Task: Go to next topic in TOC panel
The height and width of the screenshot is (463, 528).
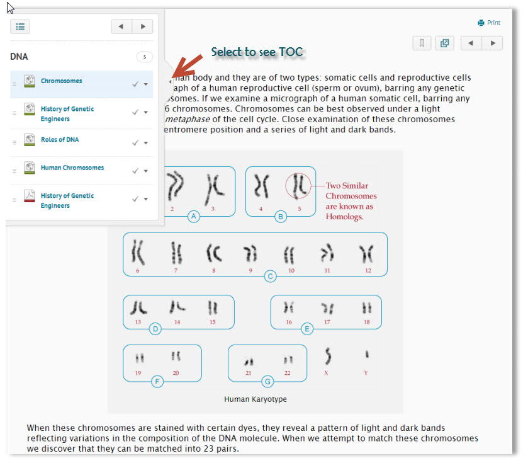Action: click(143, 26)
